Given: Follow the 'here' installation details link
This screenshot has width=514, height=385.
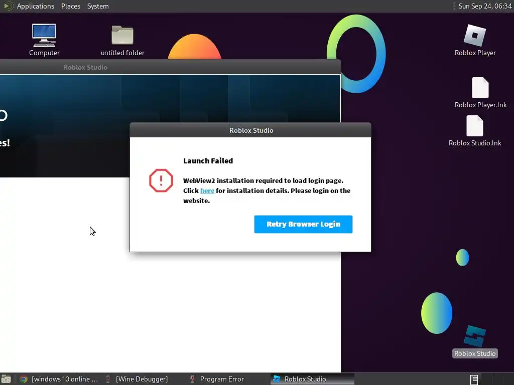Looking at the screenshot, I should [207, 190].
